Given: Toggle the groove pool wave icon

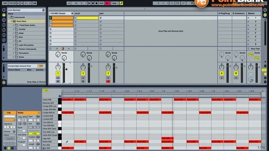Looking at the screenshot, I should pyautogui.click(x=4, y=83).
